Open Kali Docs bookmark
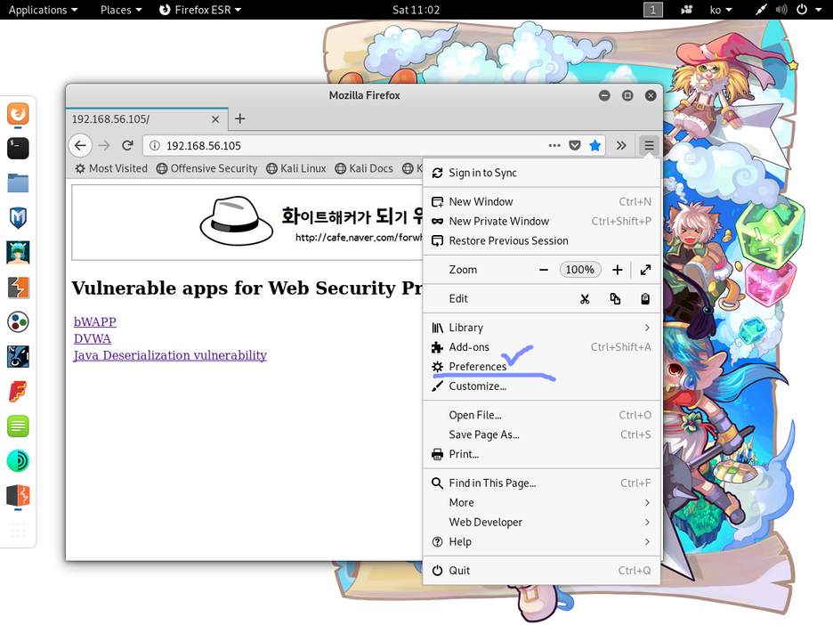 coord(364,168)
